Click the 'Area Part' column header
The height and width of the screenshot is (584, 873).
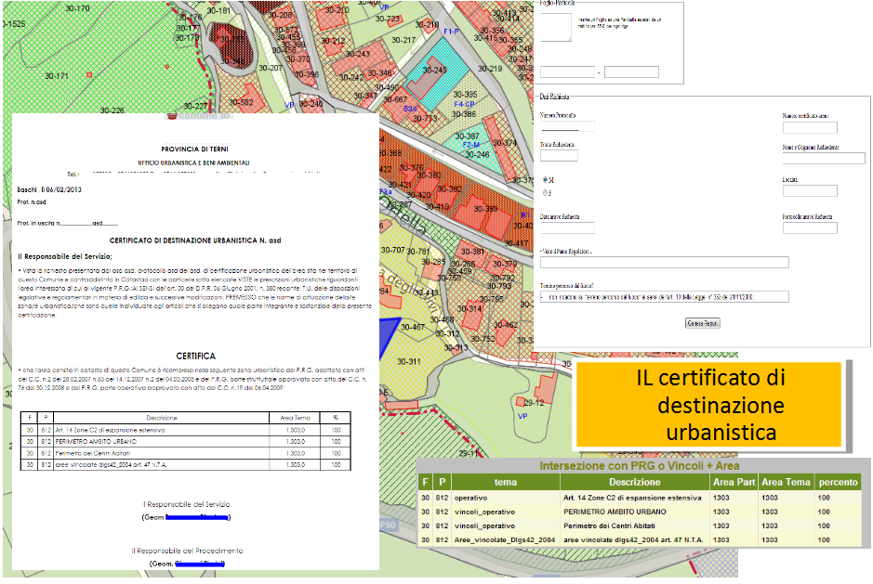tap(734, 482)
